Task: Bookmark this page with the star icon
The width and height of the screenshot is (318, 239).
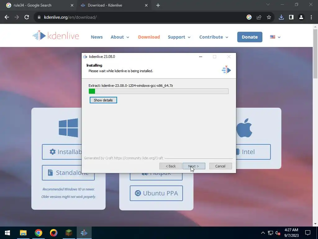Action: tap(269, 17)
